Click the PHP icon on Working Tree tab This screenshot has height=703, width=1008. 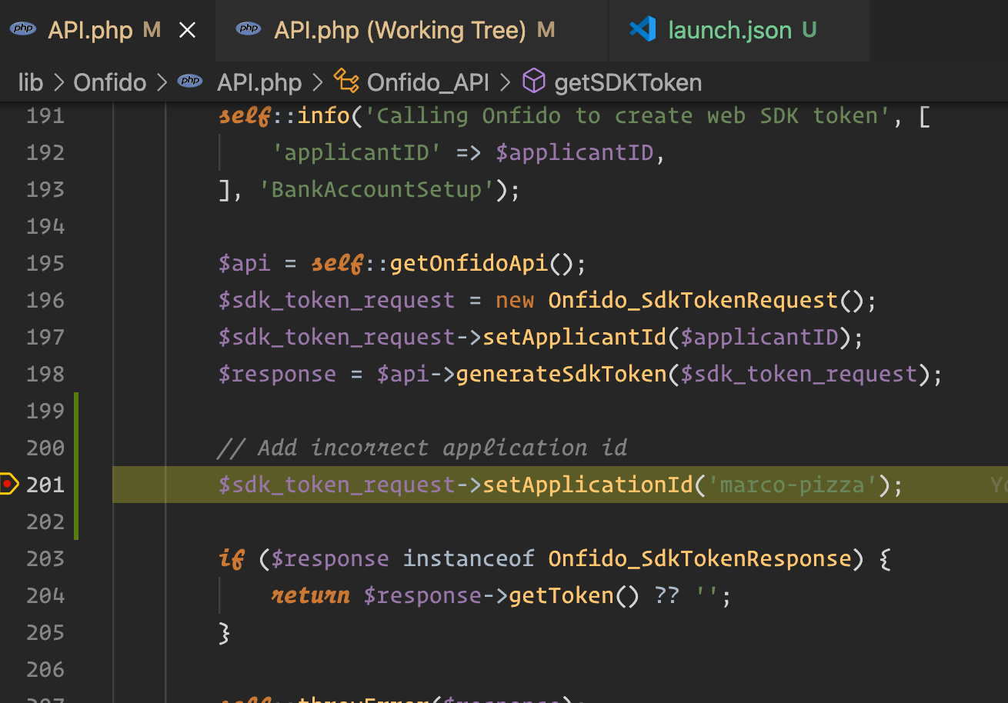point(249,29)
